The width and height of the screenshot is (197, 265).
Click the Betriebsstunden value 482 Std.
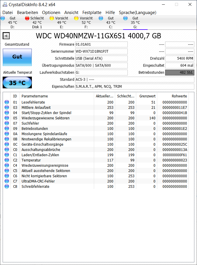tap(179, 73)
